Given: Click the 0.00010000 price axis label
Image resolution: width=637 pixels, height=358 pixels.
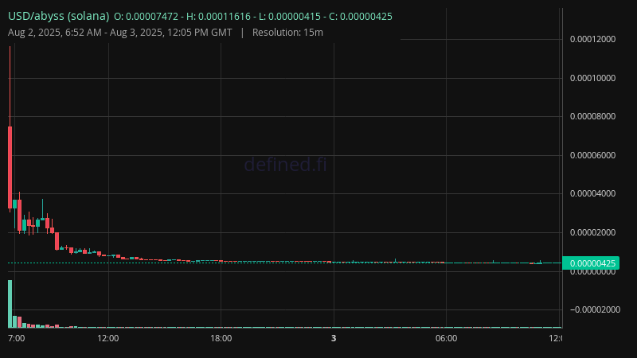Looking at the screenshot, I should (x=592, y=78).
